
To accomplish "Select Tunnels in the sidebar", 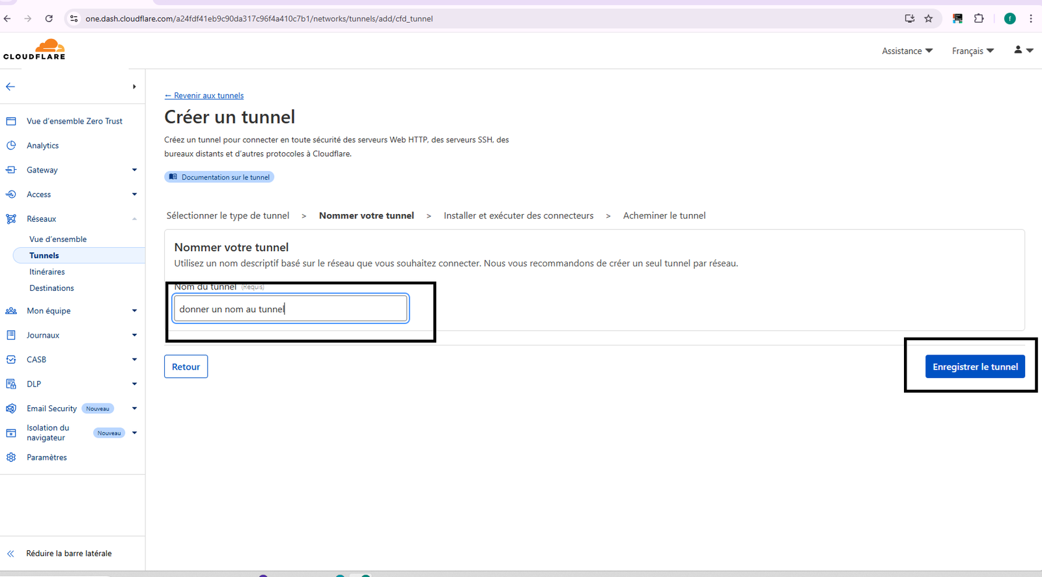I will pyautogui.click(x=44, y=256).
